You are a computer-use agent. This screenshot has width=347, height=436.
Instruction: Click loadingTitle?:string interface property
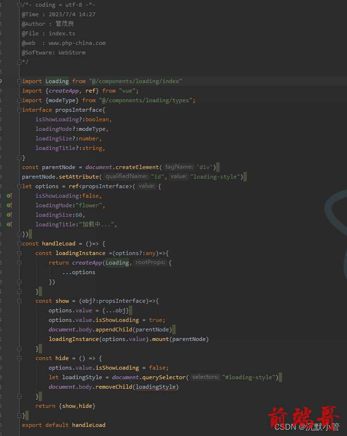pyautogui.click(x=70, y=148)
